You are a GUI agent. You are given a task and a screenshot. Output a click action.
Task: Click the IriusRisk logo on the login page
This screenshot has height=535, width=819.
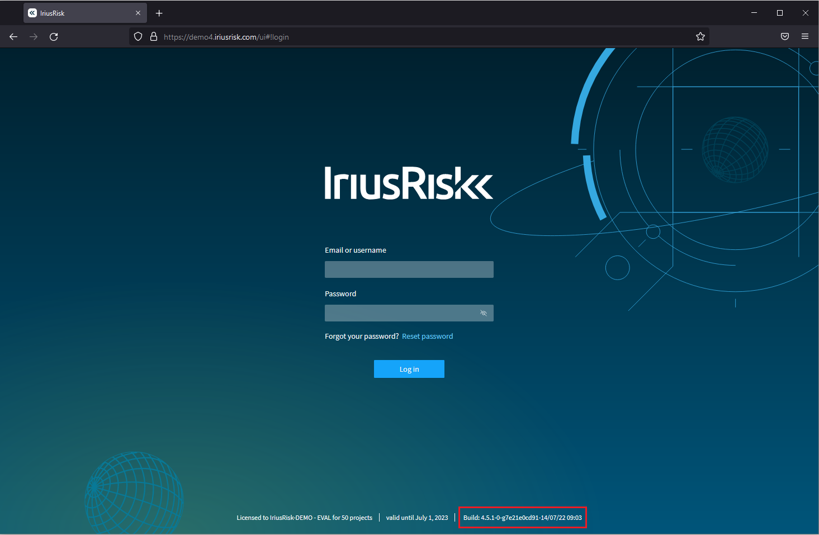[x=409, y=183]
